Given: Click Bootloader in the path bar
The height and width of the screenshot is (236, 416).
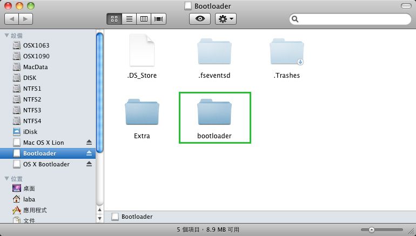Looking at the screenshot, I should (x=132, y=217).
